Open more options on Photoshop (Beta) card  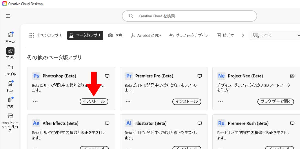pyautogui.click(x=35, y=102)
